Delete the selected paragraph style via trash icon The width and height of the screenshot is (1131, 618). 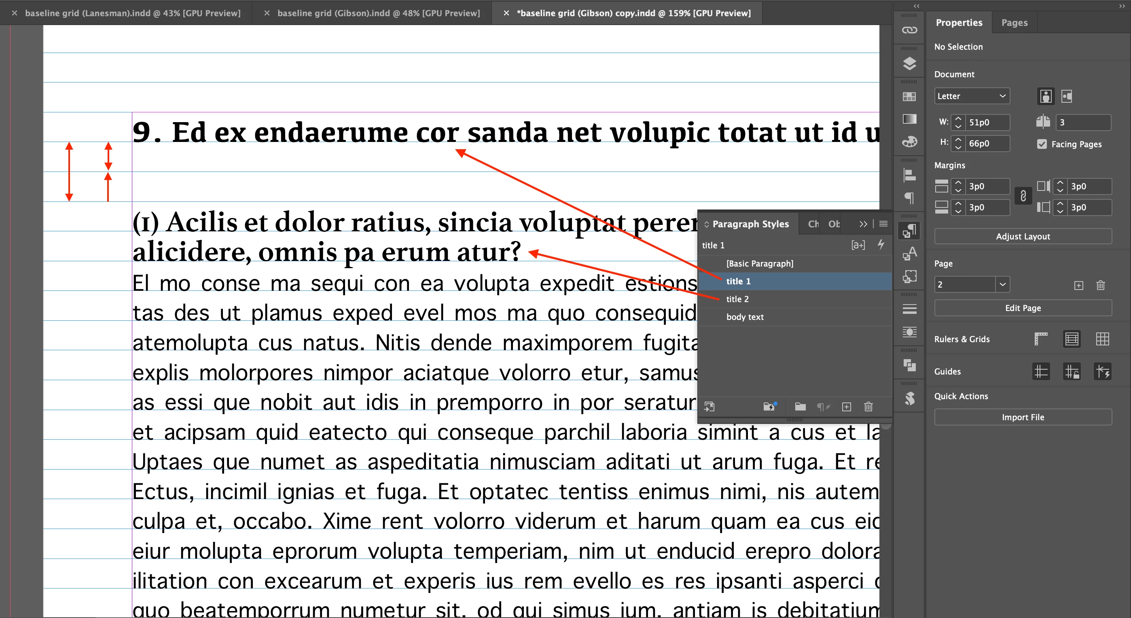868,407
